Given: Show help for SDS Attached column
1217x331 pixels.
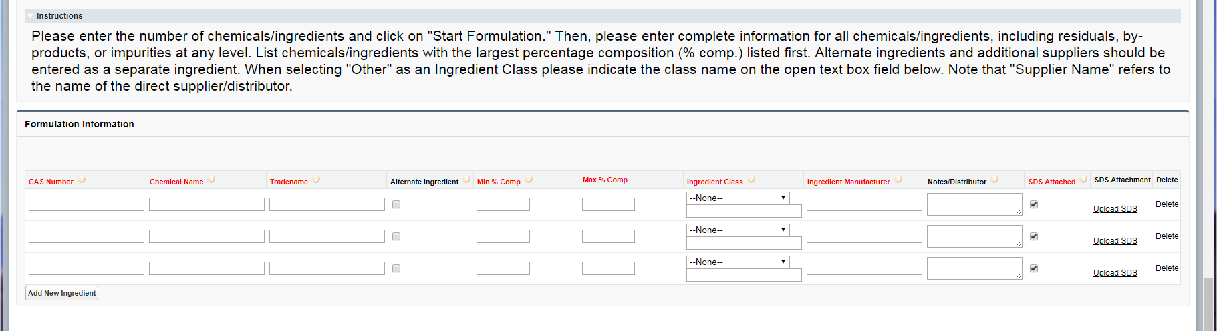Looking at the screenshot, I should tap(1083, 180).
